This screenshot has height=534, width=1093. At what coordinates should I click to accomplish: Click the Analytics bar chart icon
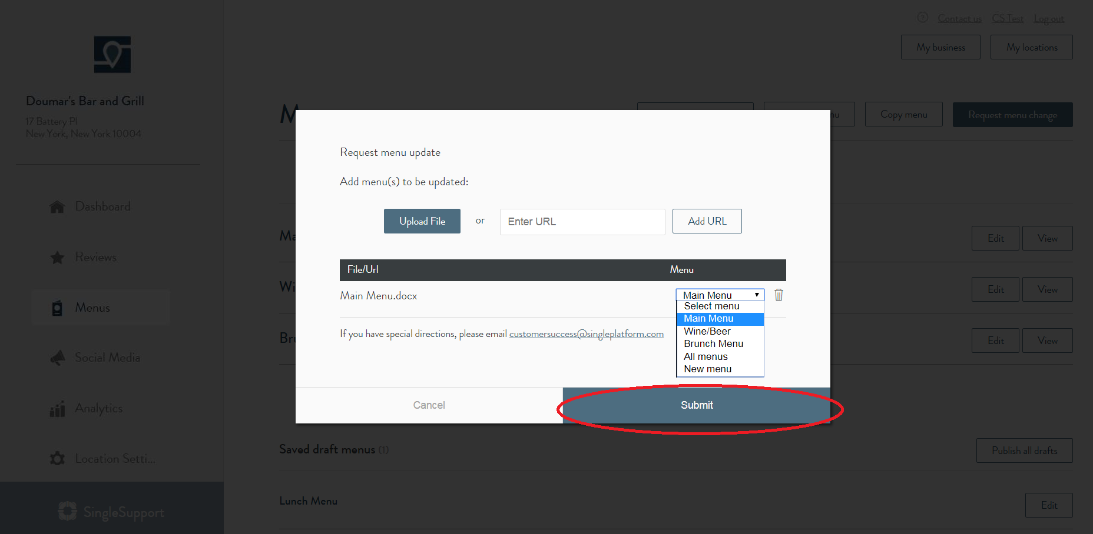tap(57, 409)
